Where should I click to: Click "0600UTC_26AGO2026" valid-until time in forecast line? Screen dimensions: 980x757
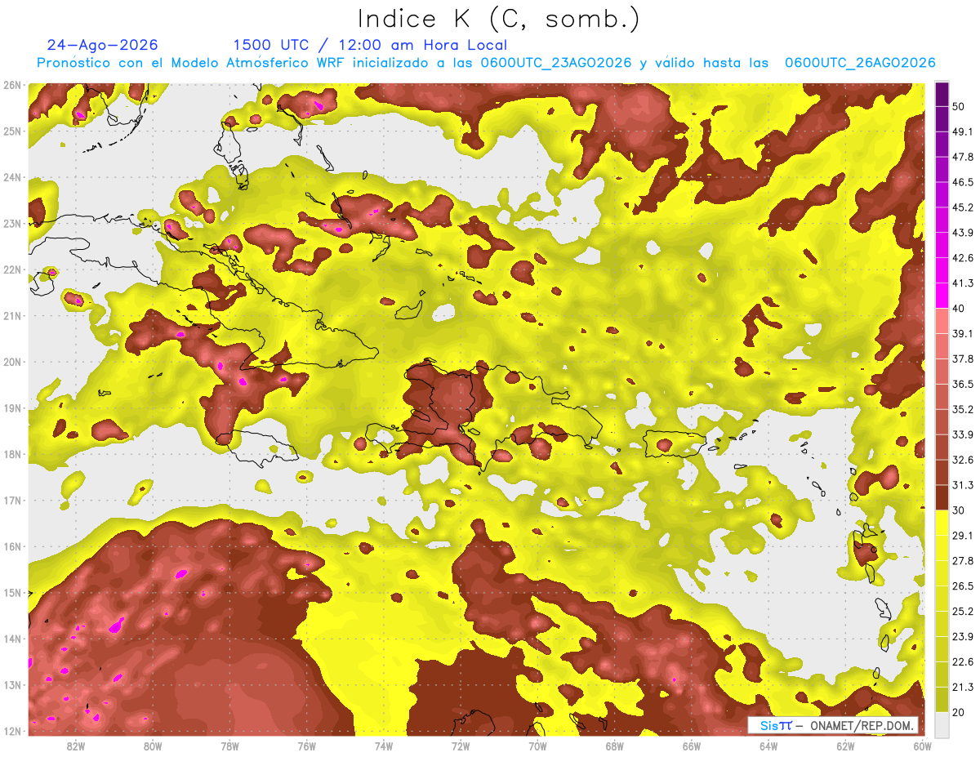[x=860, y=63]
